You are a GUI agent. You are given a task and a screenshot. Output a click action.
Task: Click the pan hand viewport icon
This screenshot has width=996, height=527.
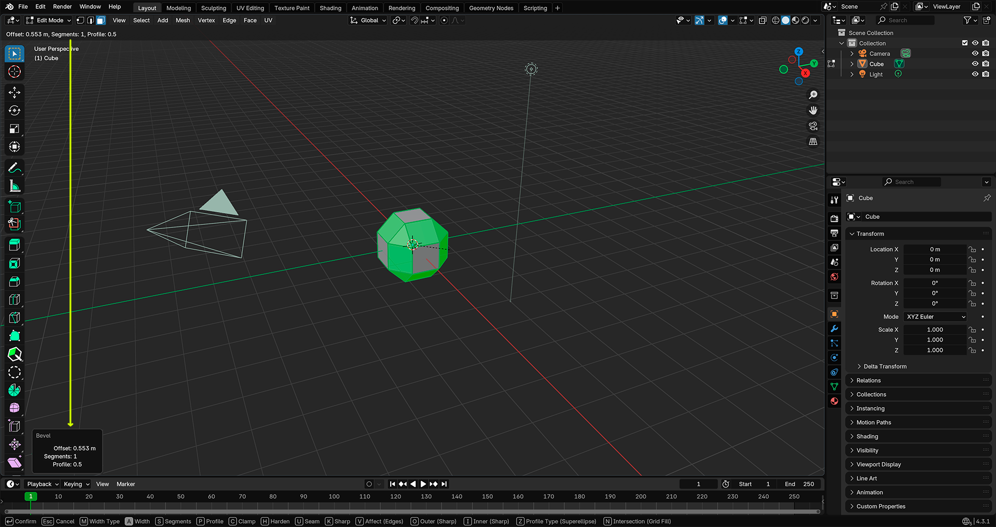pyautogui.click(x=813, y=110)
